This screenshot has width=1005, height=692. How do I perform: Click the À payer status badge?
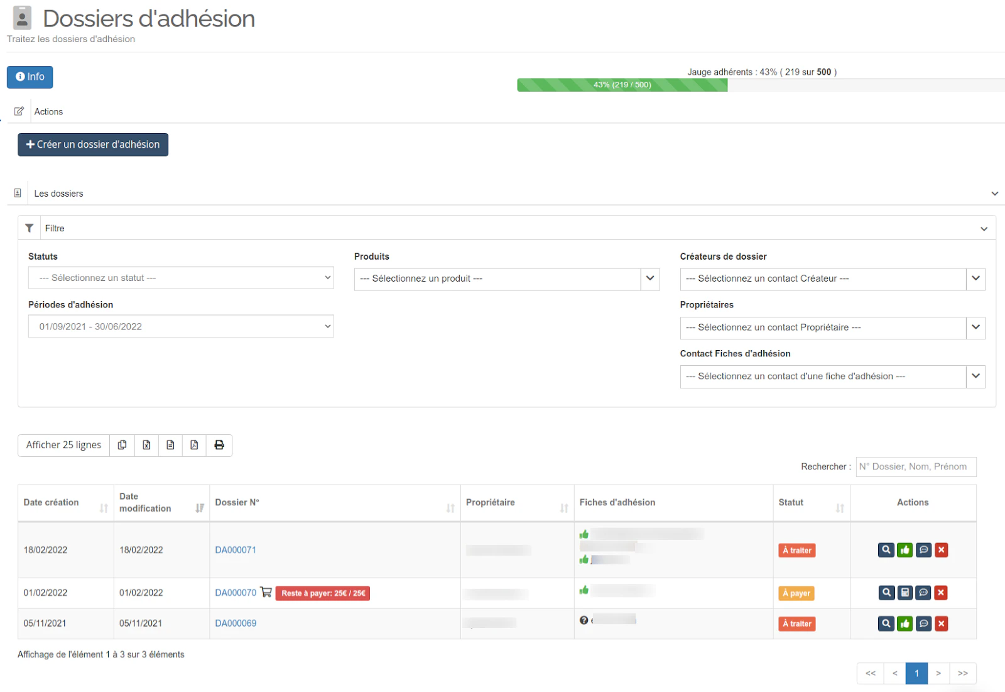(796, 593)
